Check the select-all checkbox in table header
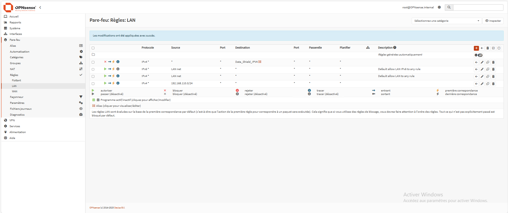This screenshot has height=213, width=508. pyautogui.click(x=93, y=48)
